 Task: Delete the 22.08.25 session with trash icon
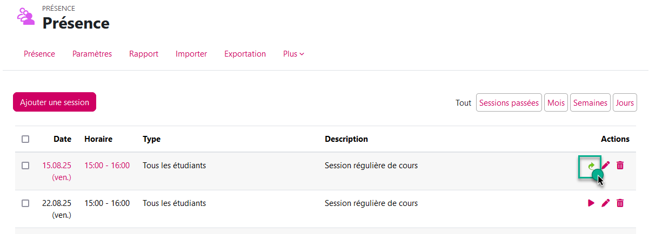click(x=620, y=203)
